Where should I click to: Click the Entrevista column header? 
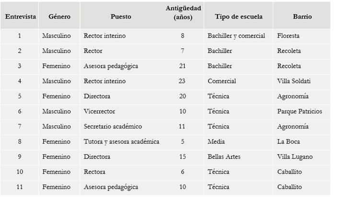click(x=20, y=16)
